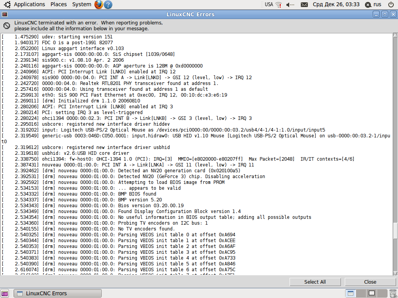Click the scrollbar down arrow
Image resolution: width=398 pixels, height=298 pixels.
pos(395,273)
